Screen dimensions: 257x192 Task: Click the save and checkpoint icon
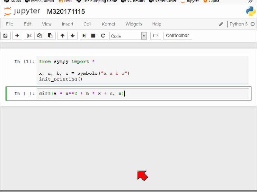(5, 36)
